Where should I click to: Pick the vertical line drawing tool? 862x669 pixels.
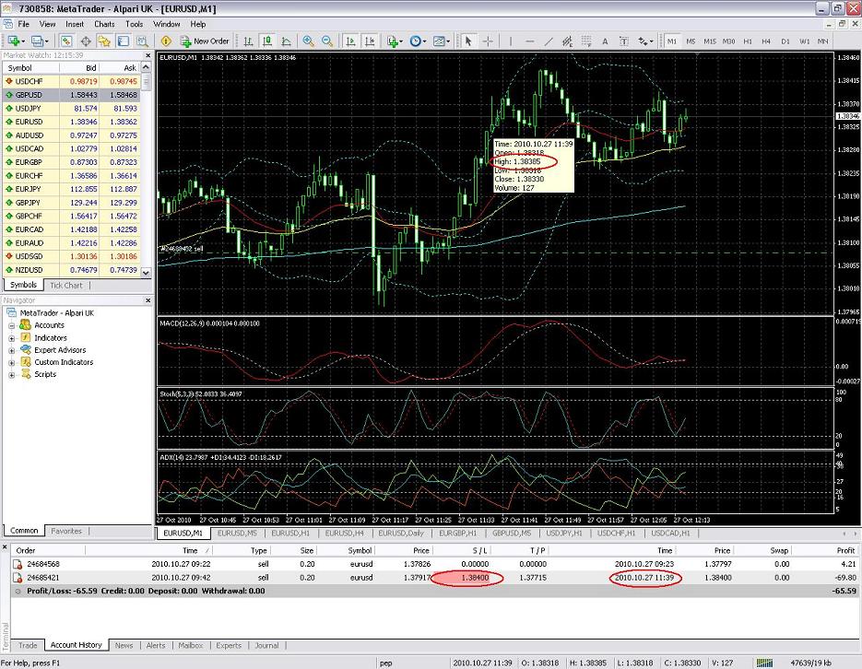coord(508,41)
